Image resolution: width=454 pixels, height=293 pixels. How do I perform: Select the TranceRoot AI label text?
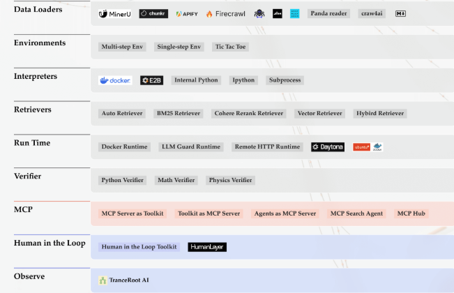point(129,280)
